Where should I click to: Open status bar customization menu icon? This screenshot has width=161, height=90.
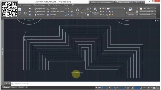coord(158,88)
